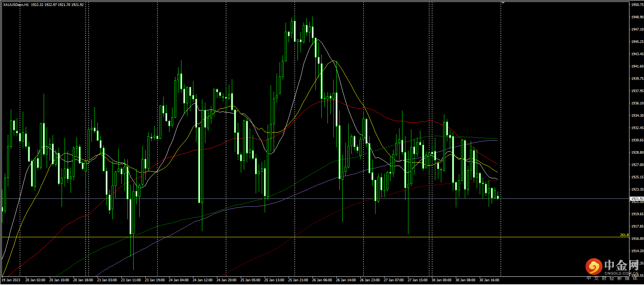This screenshot has width=644, height=285.
Task: Click the 23 Jan 03:00 time label
Action: click(x=107, y=280)
